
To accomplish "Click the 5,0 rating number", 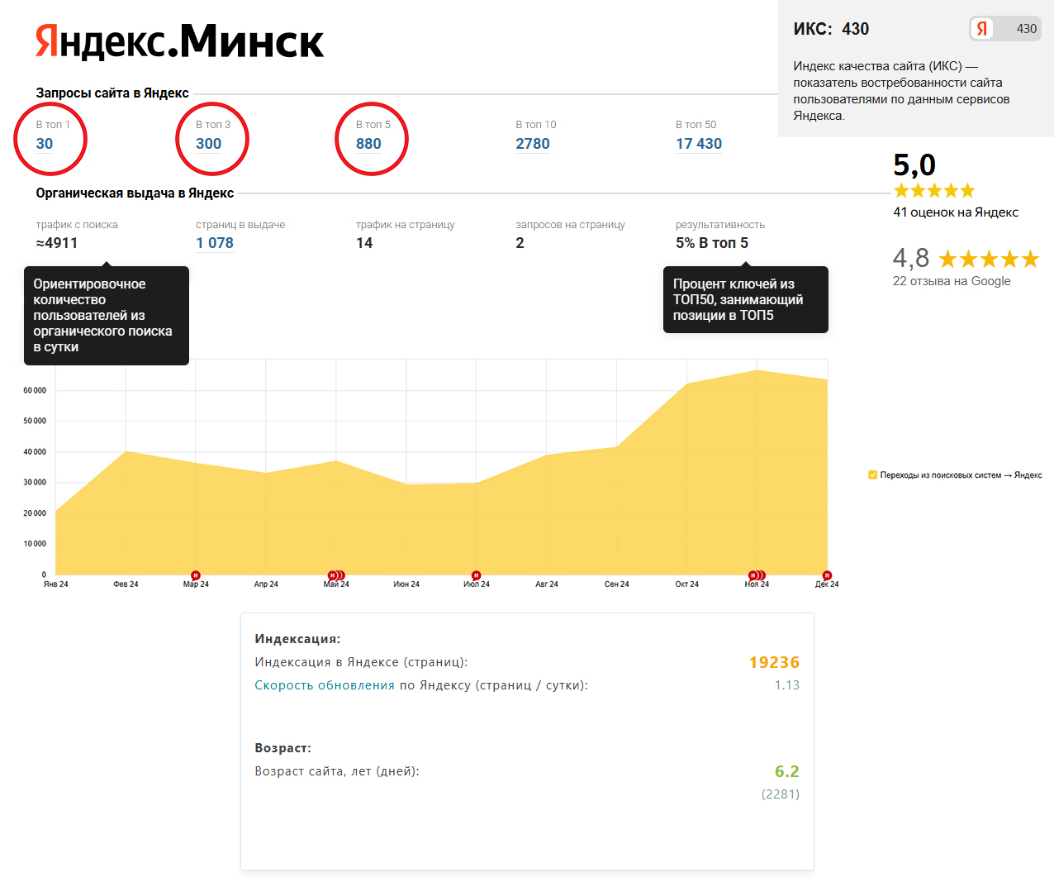I will (x=914, y=165).
